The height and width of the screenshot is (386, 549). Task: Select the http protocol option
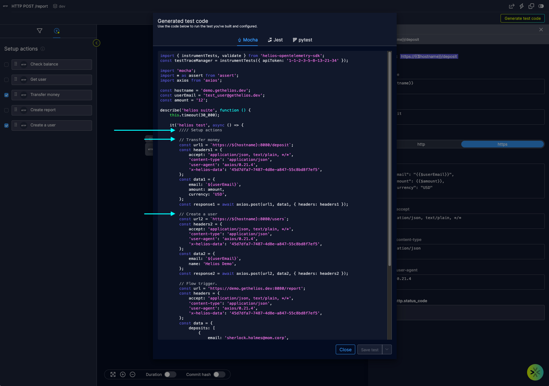tap(421, 144)
